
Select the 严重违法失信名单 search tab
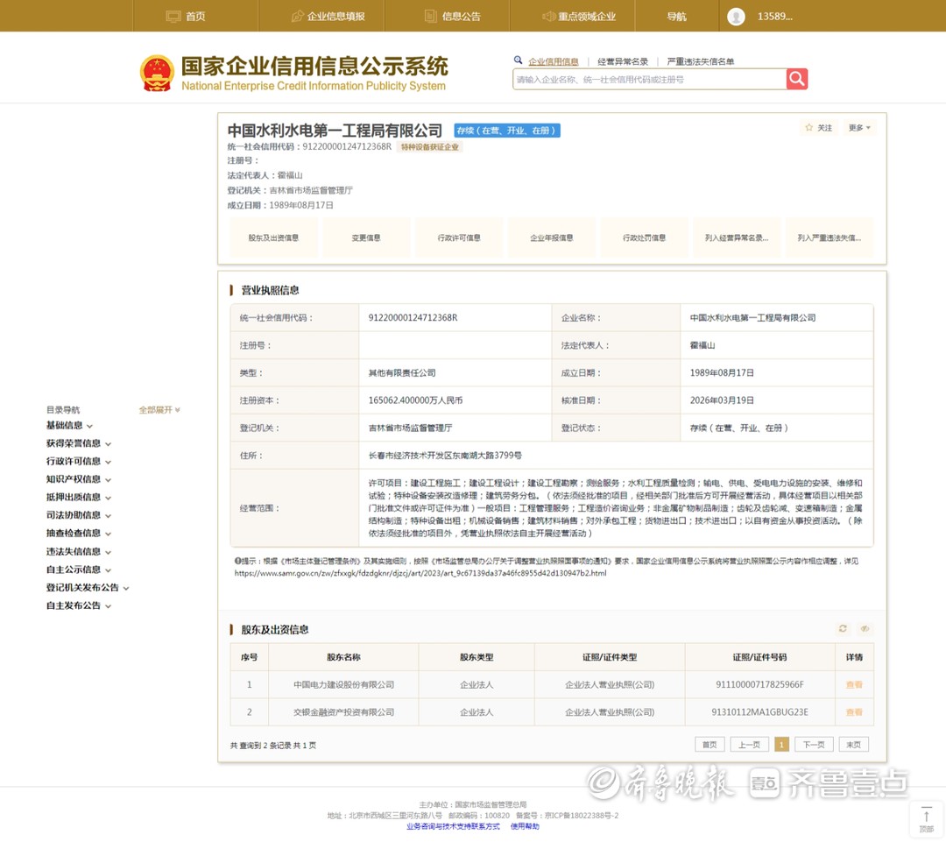(700, 61)
